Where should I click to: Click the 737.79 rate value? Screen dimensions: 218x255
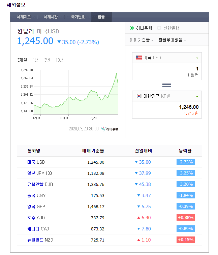[98, 218]
